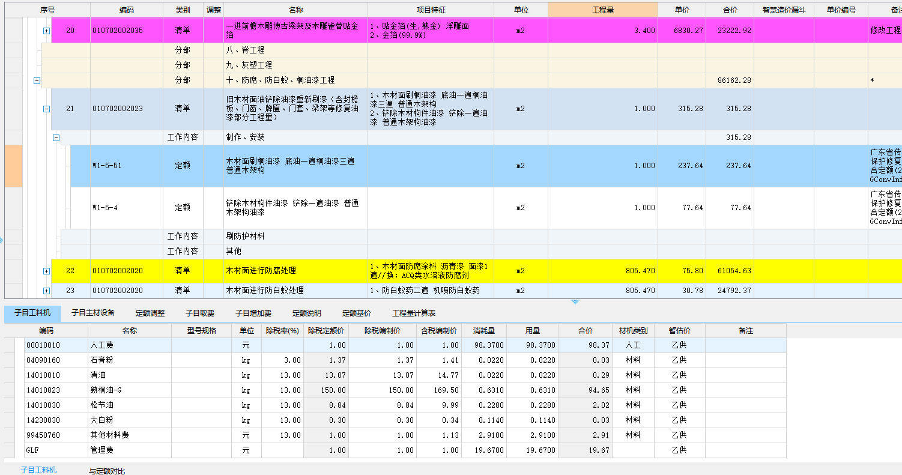Screen dimensions: 902x475
Task: Collapse the 制作、安装 work content row
Action: (56, 138)
